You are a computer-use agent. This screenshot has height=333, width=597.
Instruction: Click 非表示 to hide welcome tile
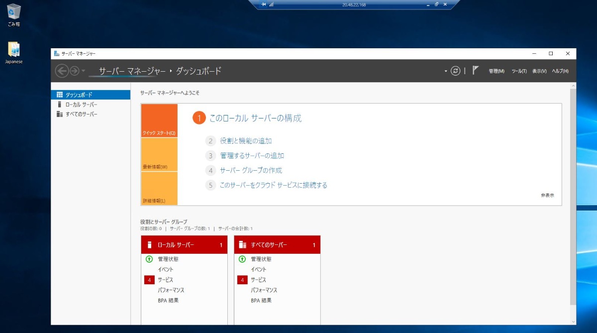coord(547,196)
